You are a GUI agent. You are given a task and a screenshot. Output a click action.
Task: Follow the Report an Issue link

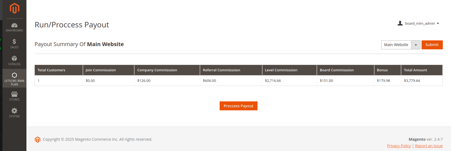click(429, 146)
